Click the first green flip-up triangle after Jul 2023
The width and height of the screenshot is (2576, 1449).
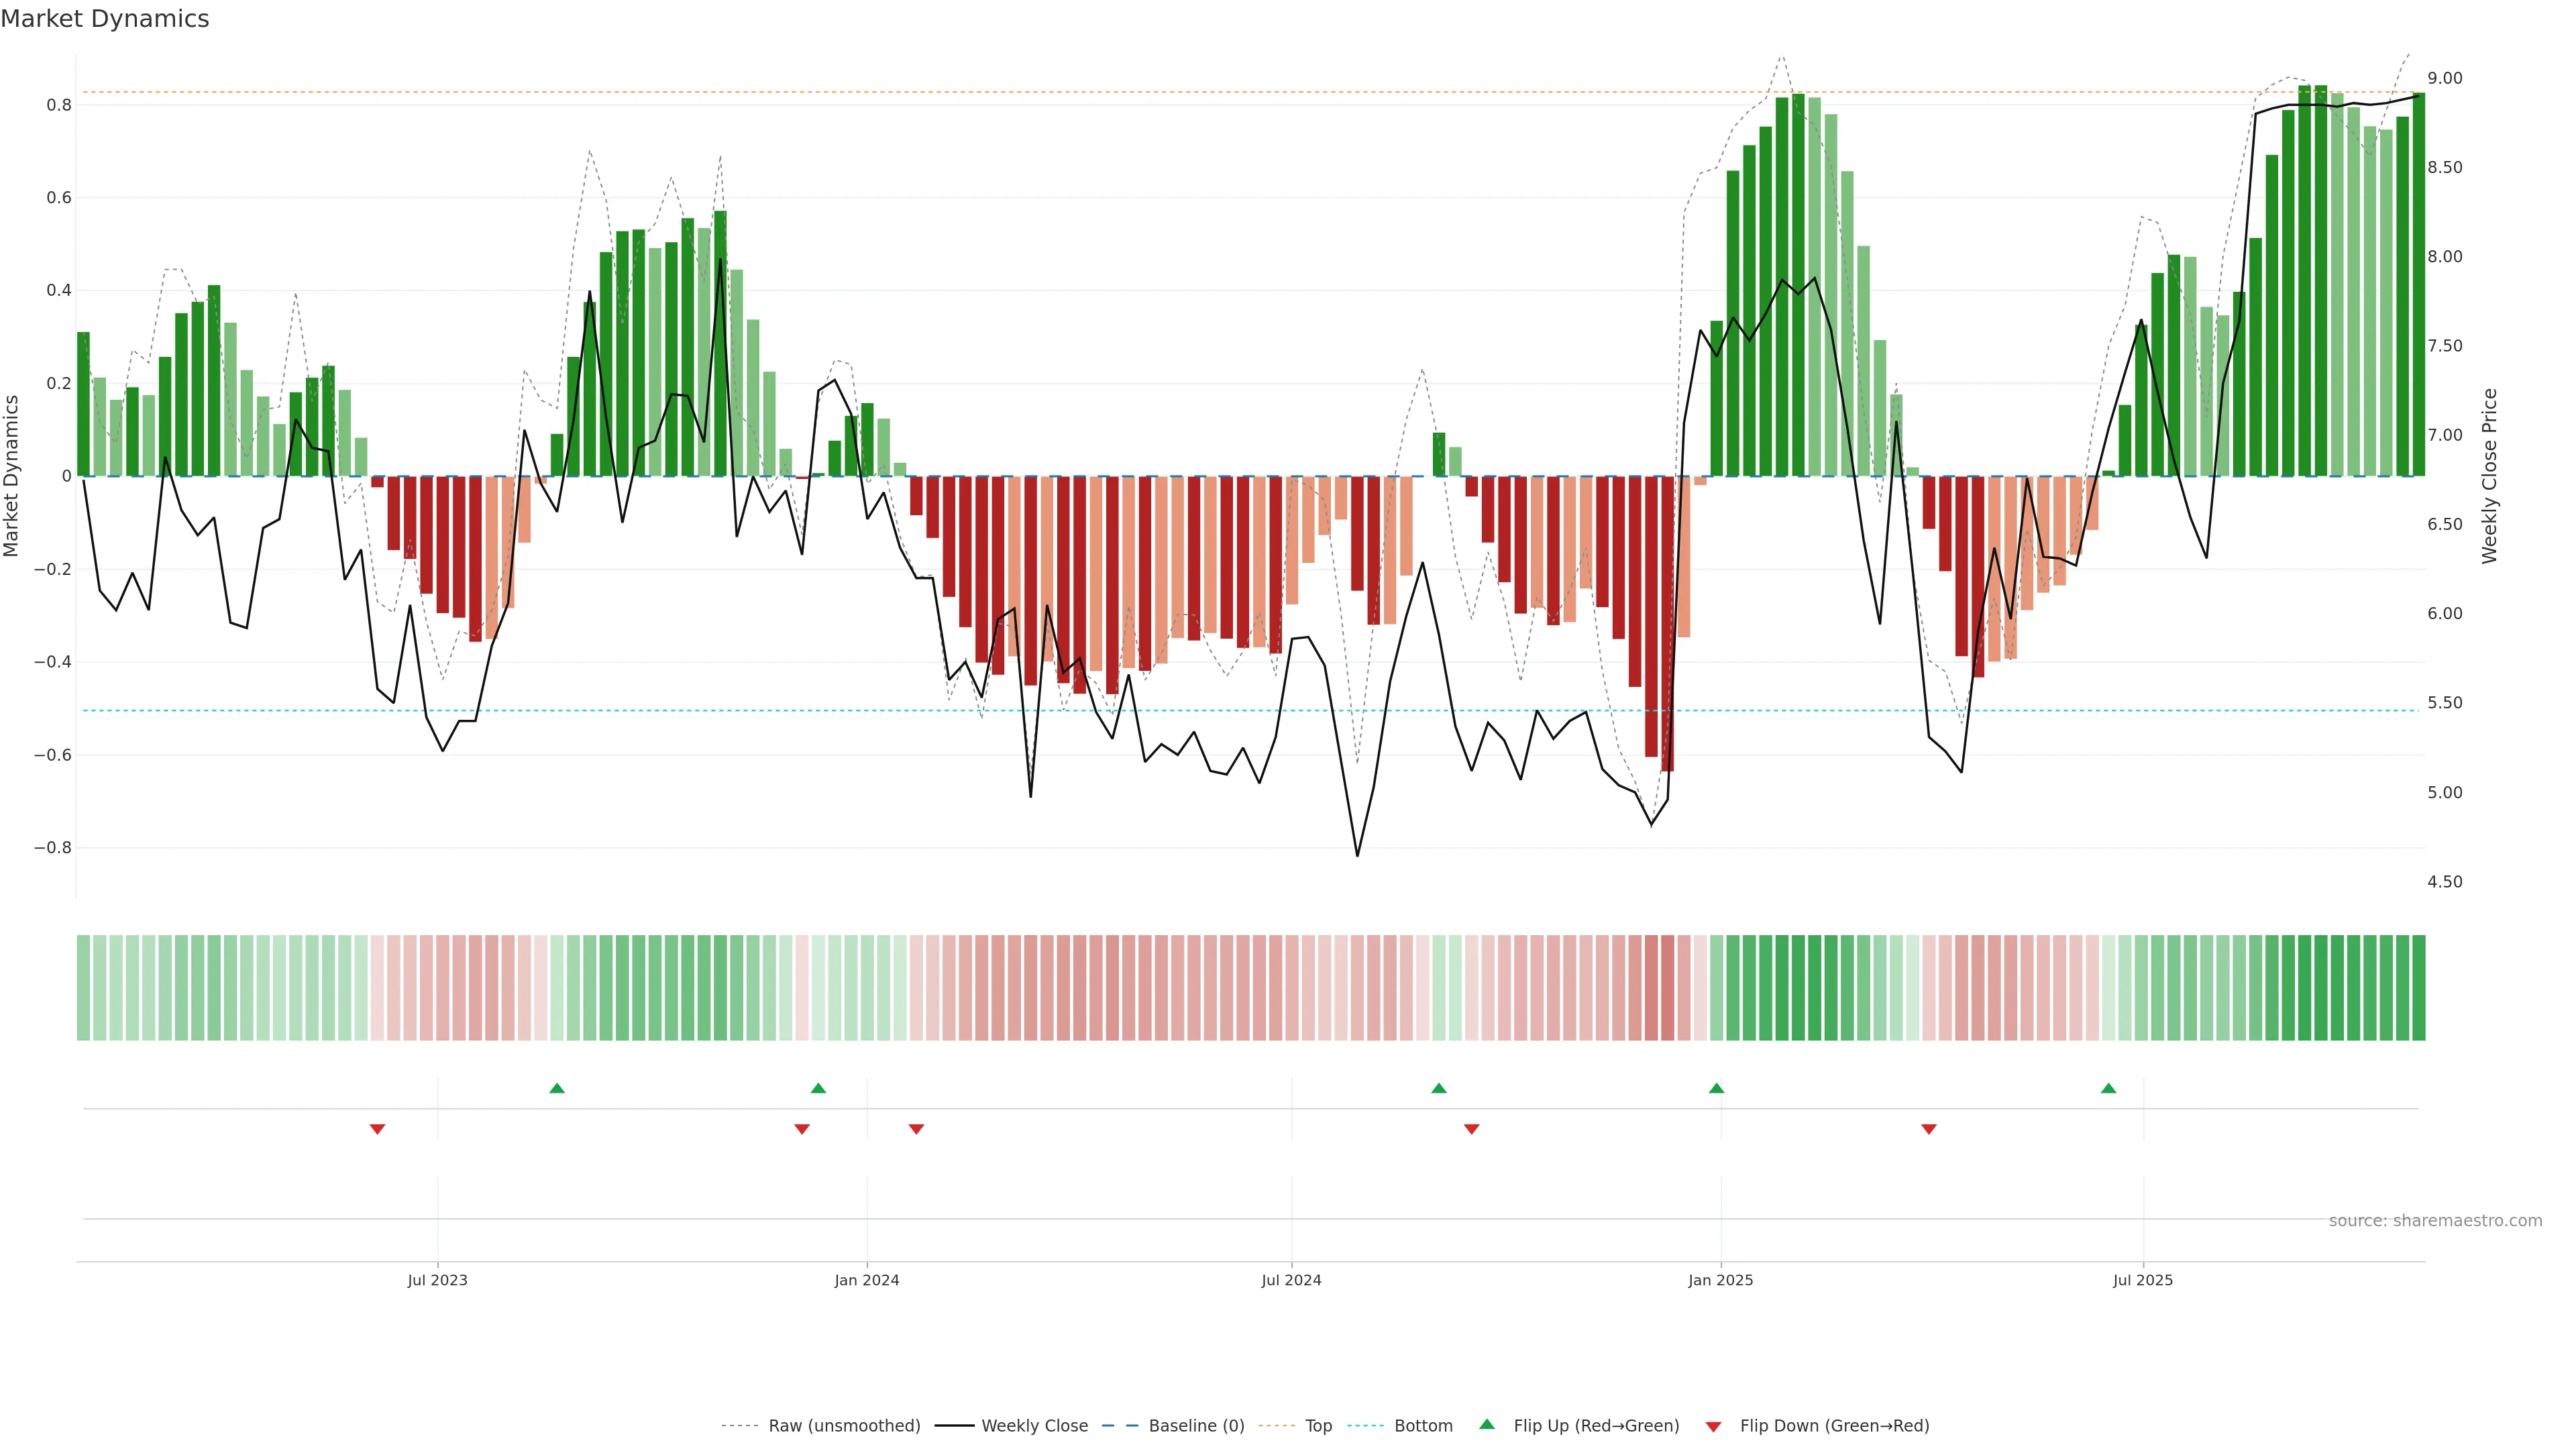(557, 1088)
